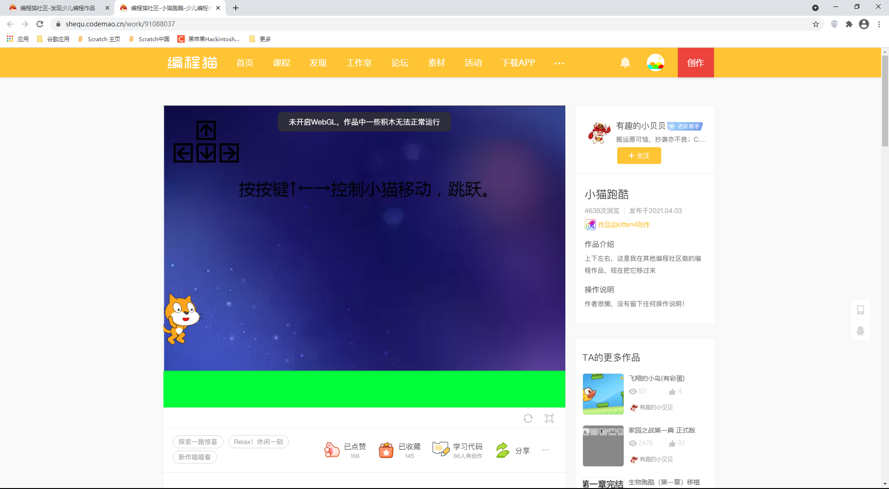Click the author's avatar image
The width and height of the screenshot is (889, 489).
tap(599, 133)
